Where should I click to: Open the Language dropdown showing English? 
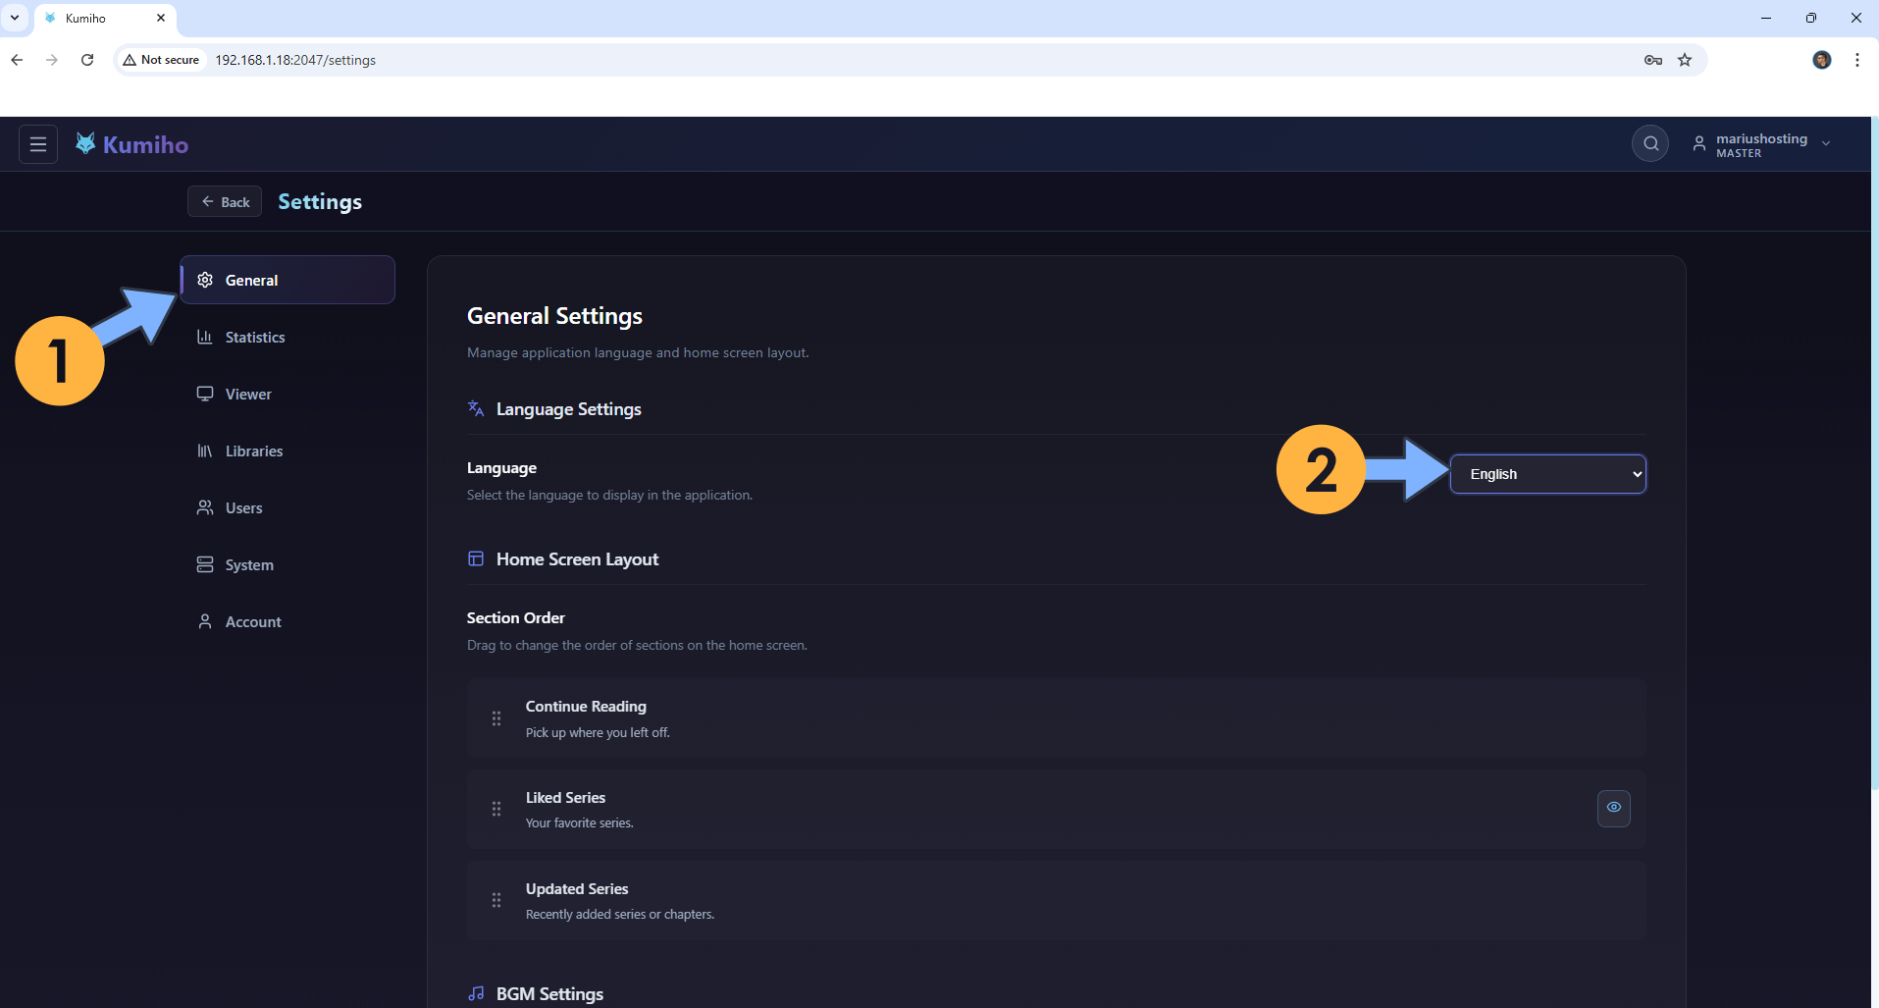1547,473
